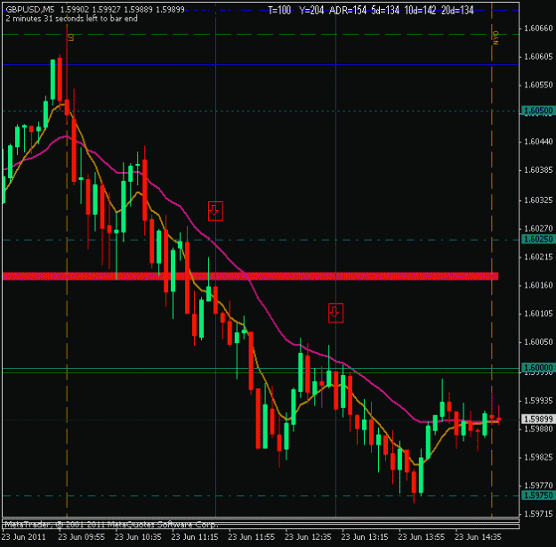Select the red horizontal resistance band
556x547 pixels.
tap(250, 276)
